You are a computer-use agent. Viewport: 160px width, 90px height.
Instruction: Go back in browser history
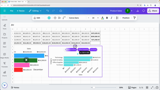coord(2,5)
